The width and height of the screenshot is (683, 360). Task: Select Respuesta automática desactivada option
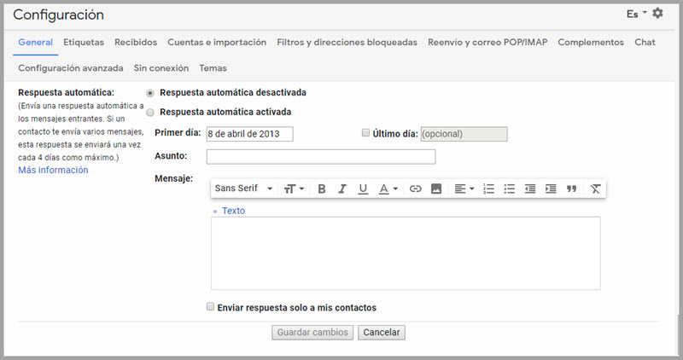coord(151,92)
